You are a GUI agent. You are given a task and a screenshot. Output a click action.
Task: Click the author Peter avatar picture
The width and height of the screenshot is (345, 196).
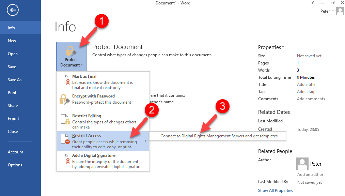[x=302, y=163]
